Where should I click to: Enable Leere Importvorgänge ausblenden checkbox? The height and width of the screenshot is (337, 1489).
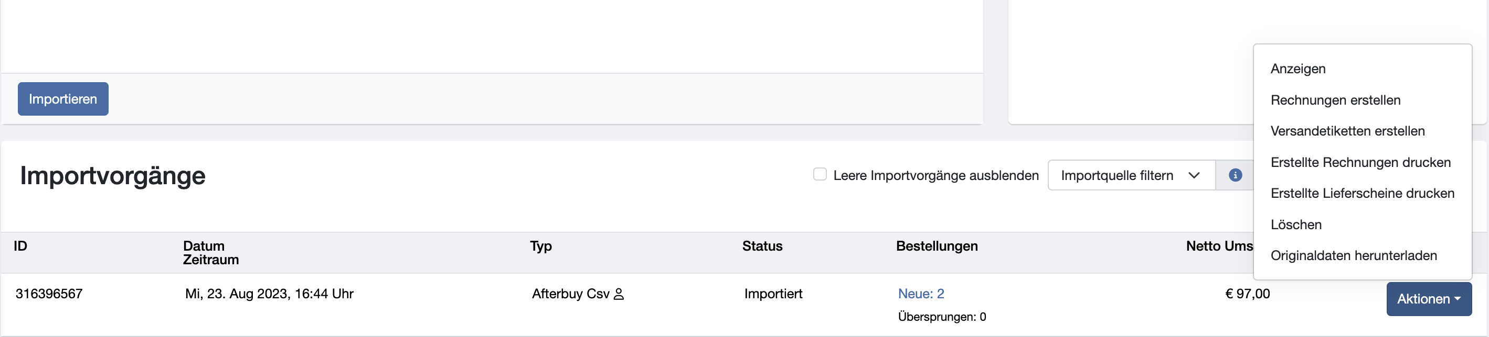click(820, 174)
